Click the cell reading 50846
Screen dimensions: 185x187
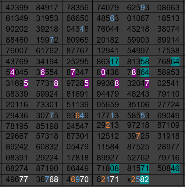pos(169,168)
